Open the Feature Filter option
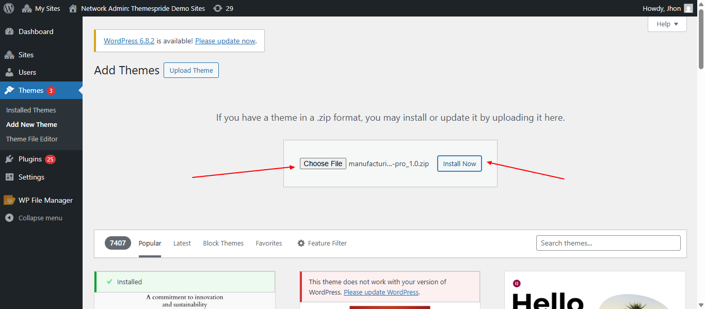 click(x=322, y=243)
